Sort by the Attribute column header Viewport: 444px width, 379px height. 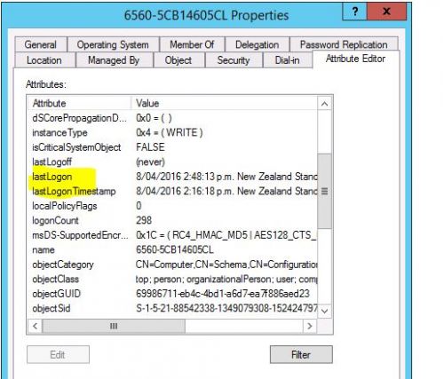point(79,103)
